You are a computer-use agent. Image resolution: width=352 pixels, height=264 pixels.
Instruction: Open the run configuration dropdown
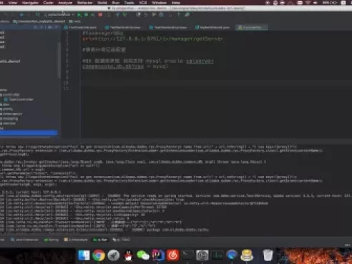(59, 15)
